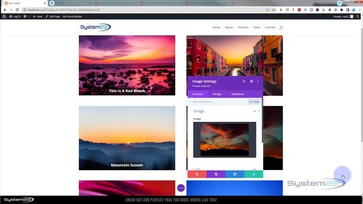Viewport: 363px width, 204px height.
Task: Click the snap modal icon in Image Settings header
Action: point(252,81)
